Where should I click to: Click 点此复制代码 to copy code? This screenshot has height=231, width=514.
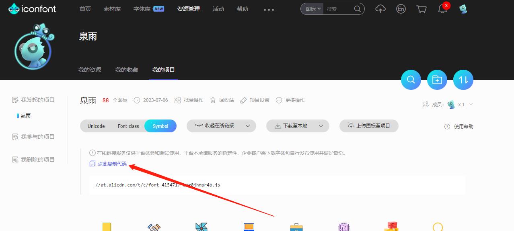(x=112, y=164)
